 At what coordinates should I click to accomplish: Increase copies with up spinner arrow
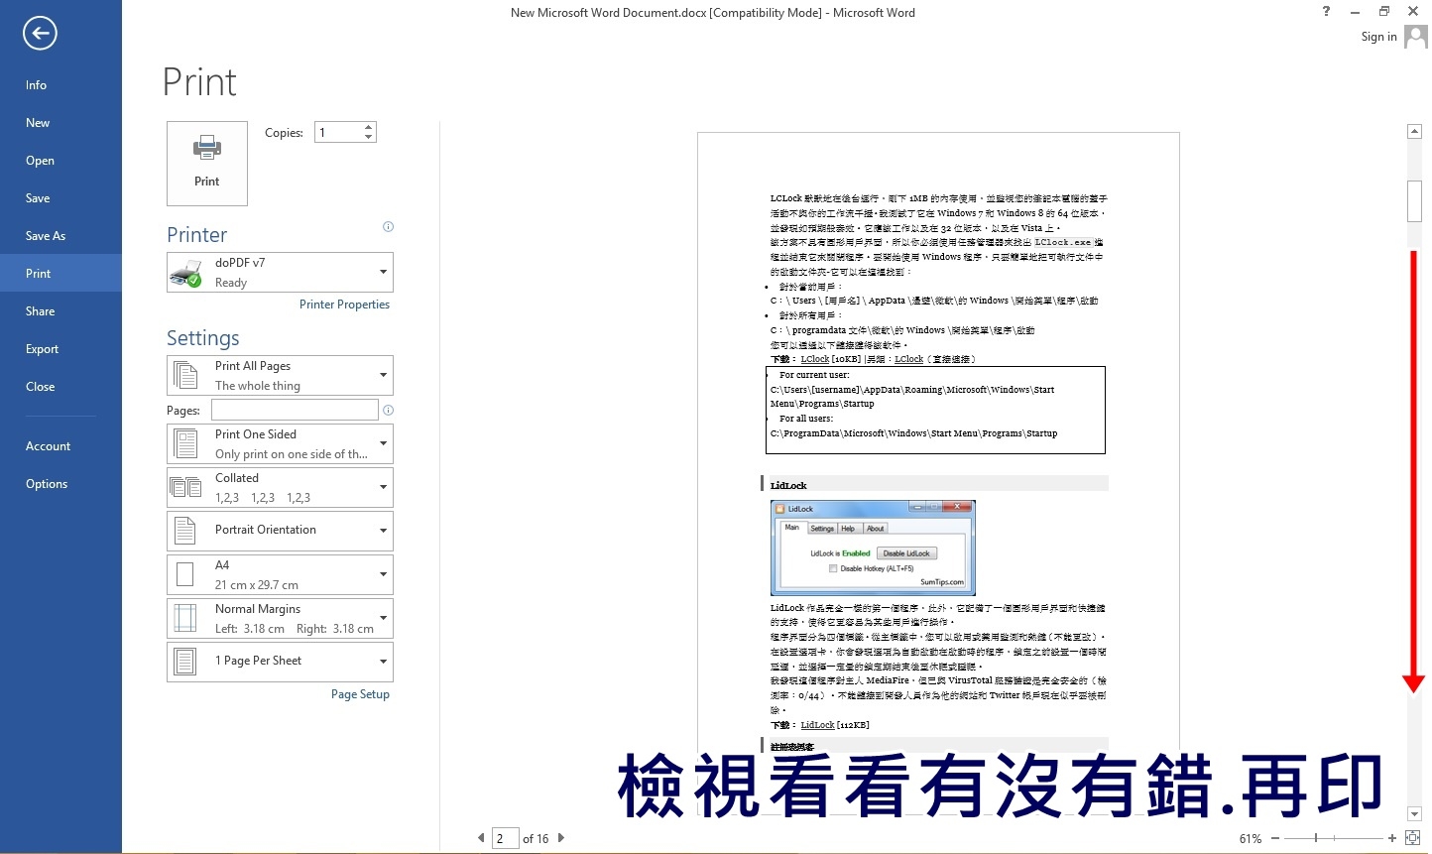pos(369,128)
